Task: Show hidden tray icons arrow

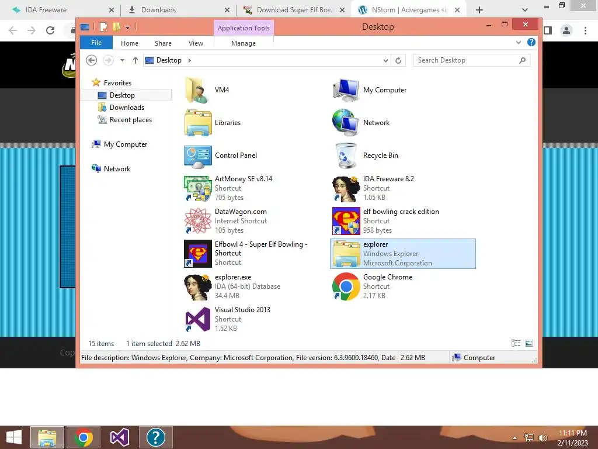Action: [515, 438]
